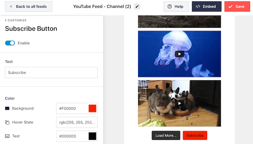Save the feed changes
Viewport: 253px width, 144px height.
237,6
